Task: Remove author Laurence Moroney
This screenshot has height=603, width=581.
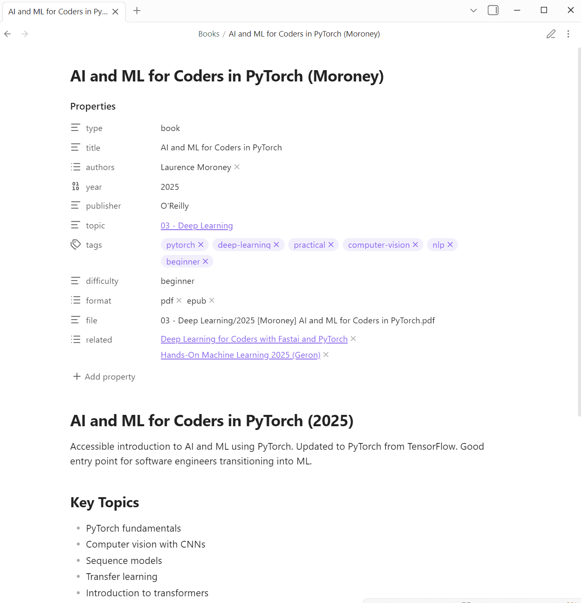Action: pyautogui.click(x=237, y=167)
